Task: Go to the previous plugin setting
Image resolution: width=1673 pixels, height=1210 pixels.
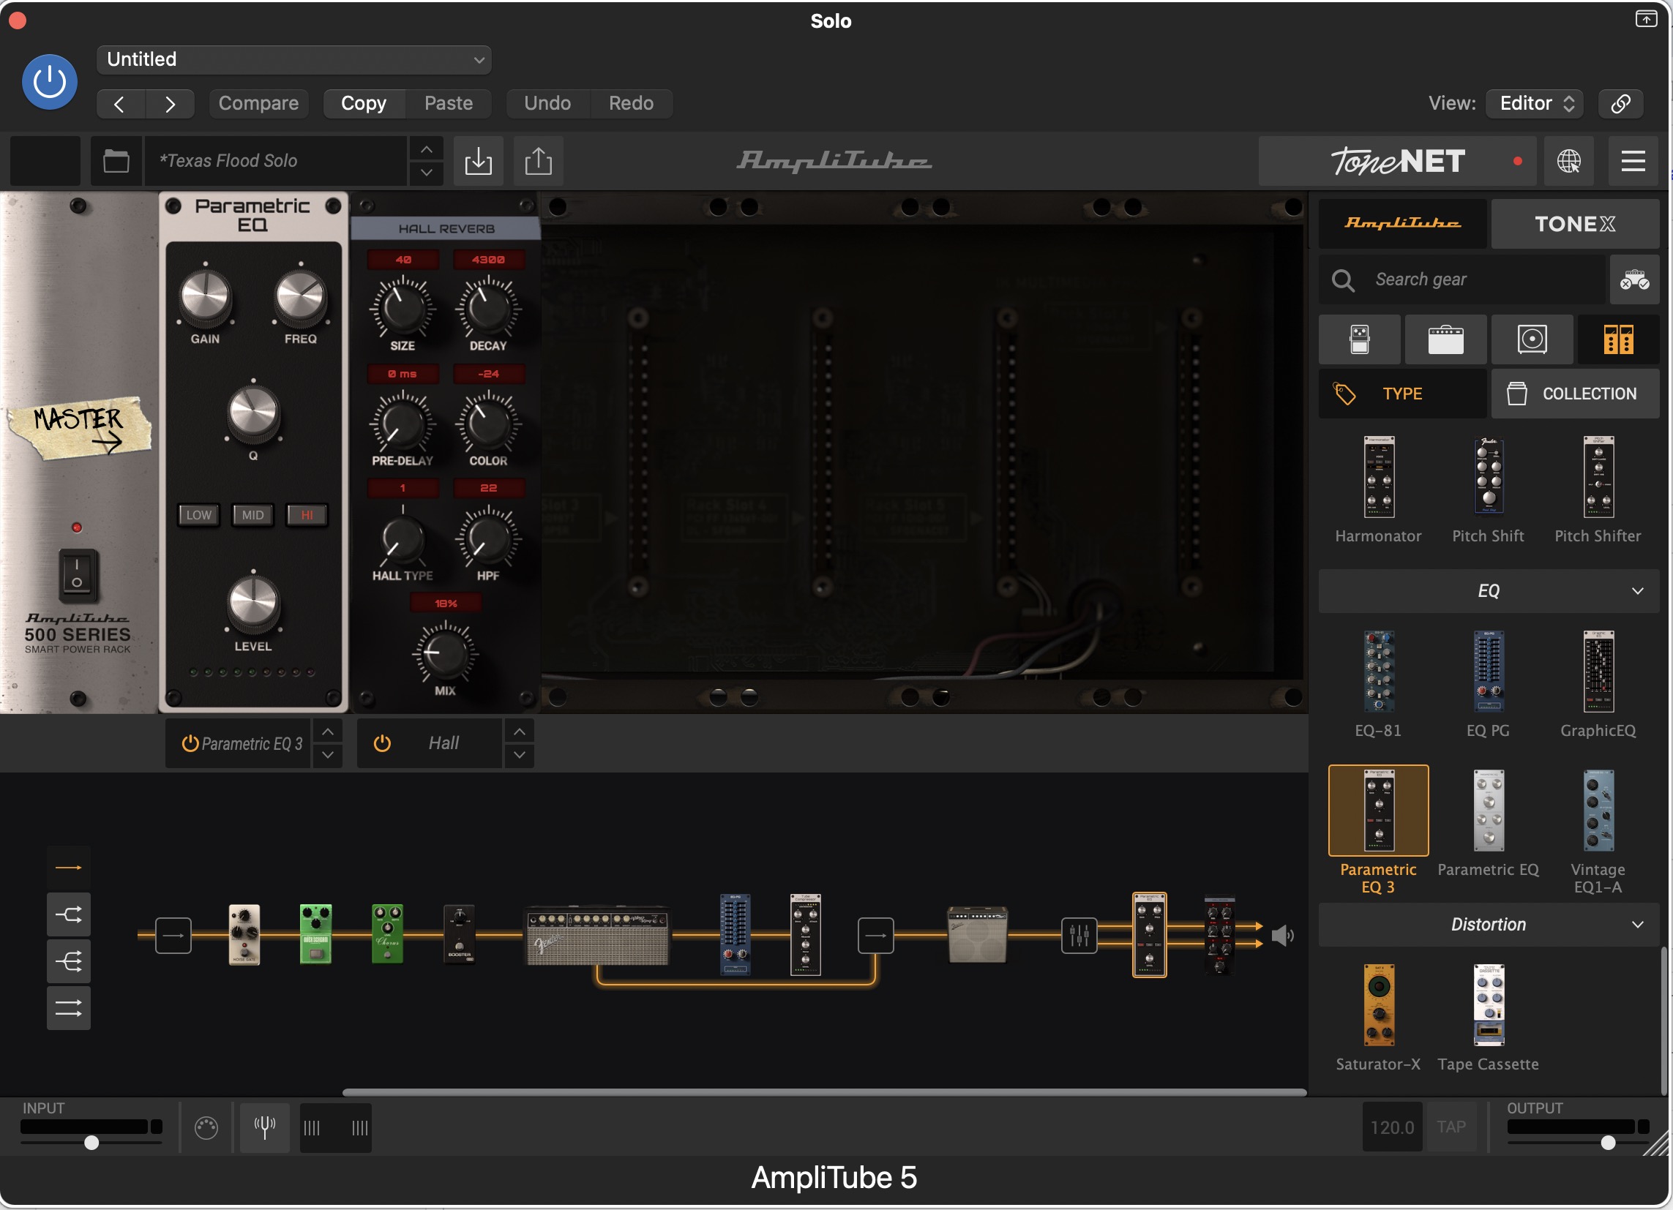Action: tap(120, 103)
